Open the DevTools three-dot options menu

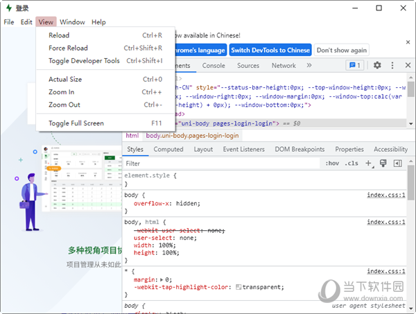[392, 65]
